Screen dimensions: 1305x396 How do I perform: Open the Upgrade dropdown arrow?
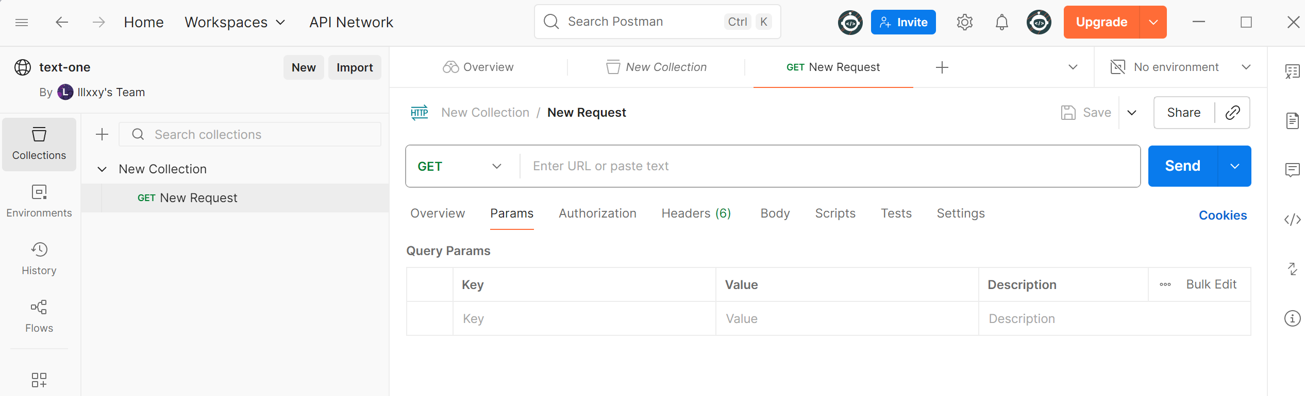click(1153, 22)
